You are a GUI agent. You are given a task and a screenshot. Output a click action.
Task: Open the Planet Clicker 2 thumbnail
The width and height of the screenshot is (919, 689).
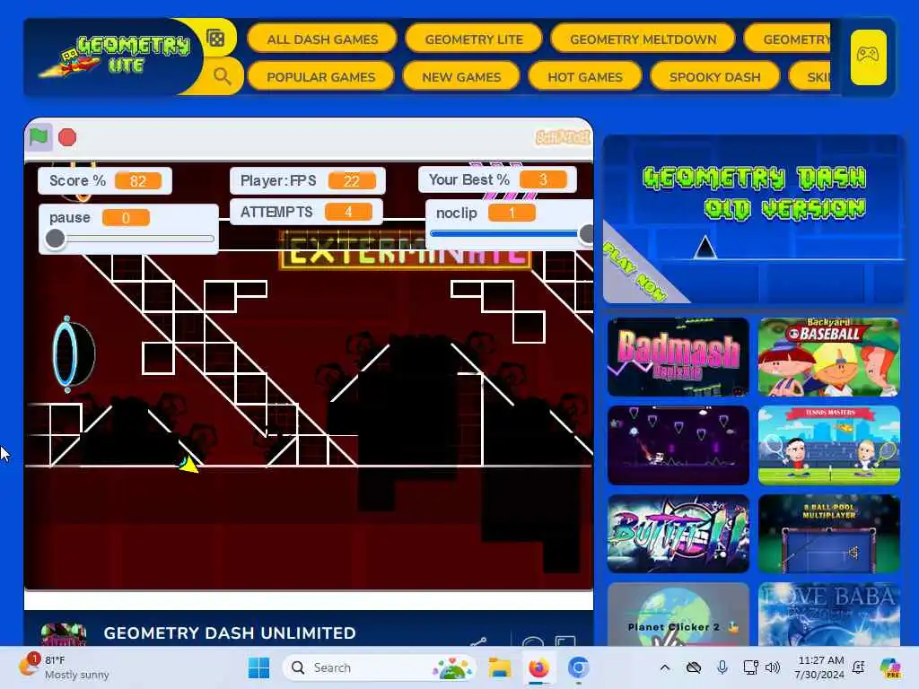(x=678, y=615)
